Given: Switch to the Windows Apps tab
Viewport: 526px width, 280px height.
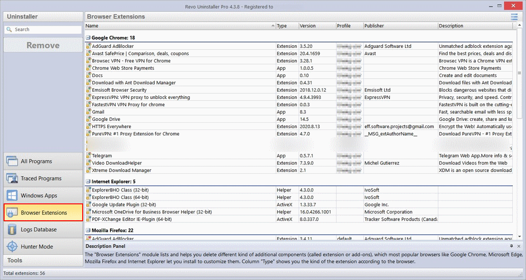Looking at the screenshot, I should pos(43,195).
